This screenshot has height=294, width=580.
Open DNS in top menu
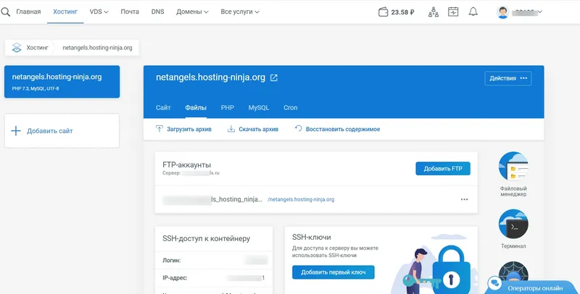[x=157, y=12]
